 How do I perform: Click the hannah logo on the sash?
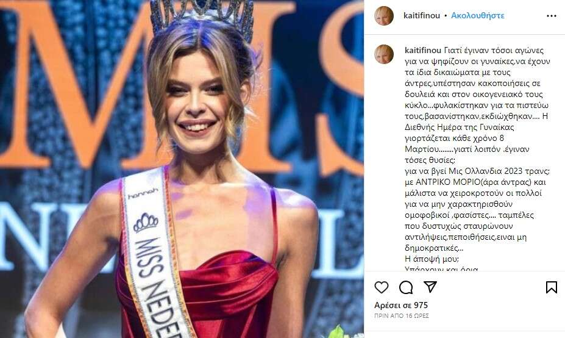click(x=143, y=193)
